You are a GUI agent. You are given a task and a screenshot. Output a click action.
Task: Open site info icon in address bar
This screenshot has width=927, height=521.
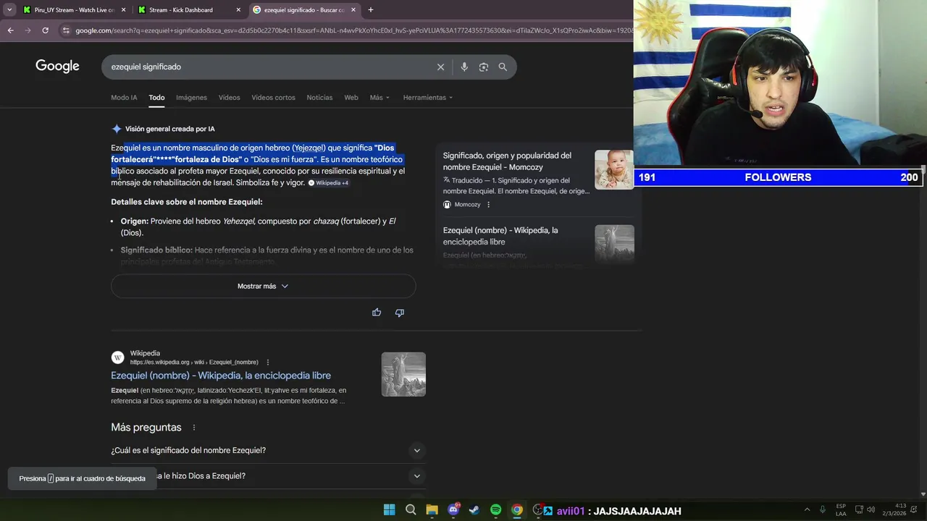(x=66, y=30)
